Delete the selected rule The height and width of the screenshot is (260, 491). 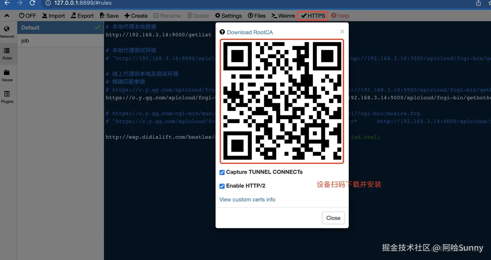(x=198, y=16)
